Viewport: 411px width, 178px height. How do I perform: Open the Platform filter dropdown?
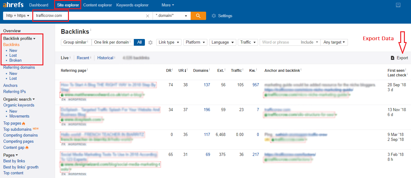195,42
